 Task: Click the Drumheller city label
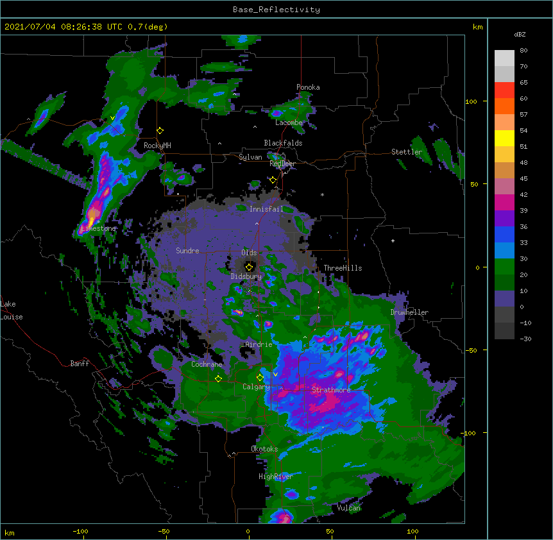[409, 312]
